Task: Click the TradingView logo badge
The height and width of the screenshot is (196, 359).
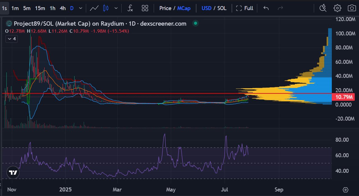Action: [x=13, y=172]
